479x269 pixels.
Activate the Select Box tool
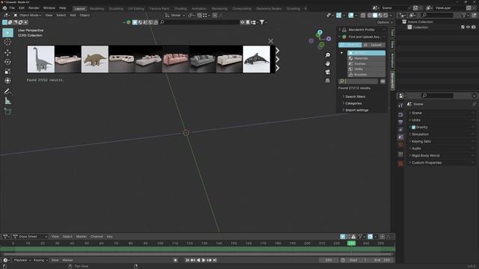[x=7, y=33]
